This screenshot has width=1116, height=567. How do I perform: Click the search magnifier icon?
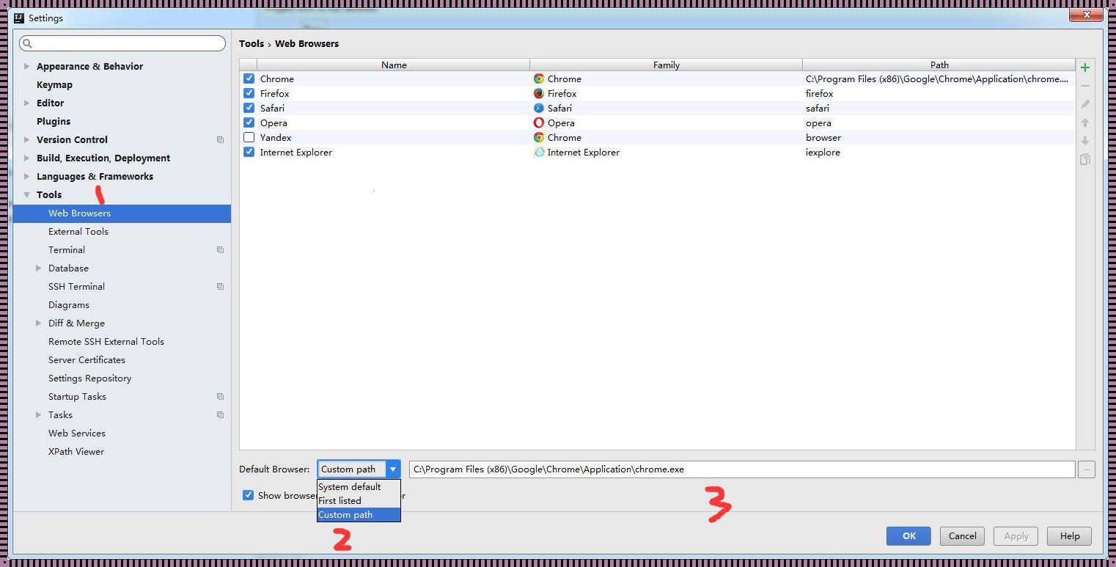27,43
